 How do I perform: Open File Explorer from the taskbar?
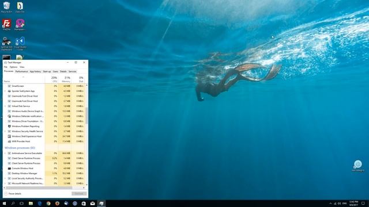coord(31,204)
